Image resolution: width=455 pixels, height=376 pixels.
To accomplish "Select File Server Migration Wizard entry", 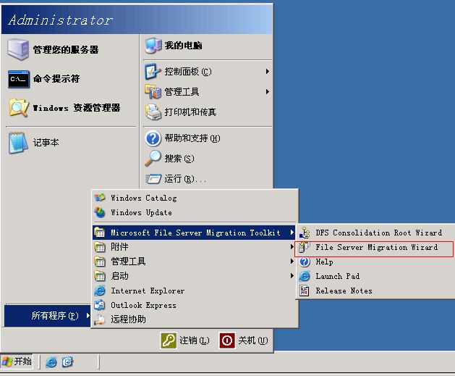I will (374, 249).
